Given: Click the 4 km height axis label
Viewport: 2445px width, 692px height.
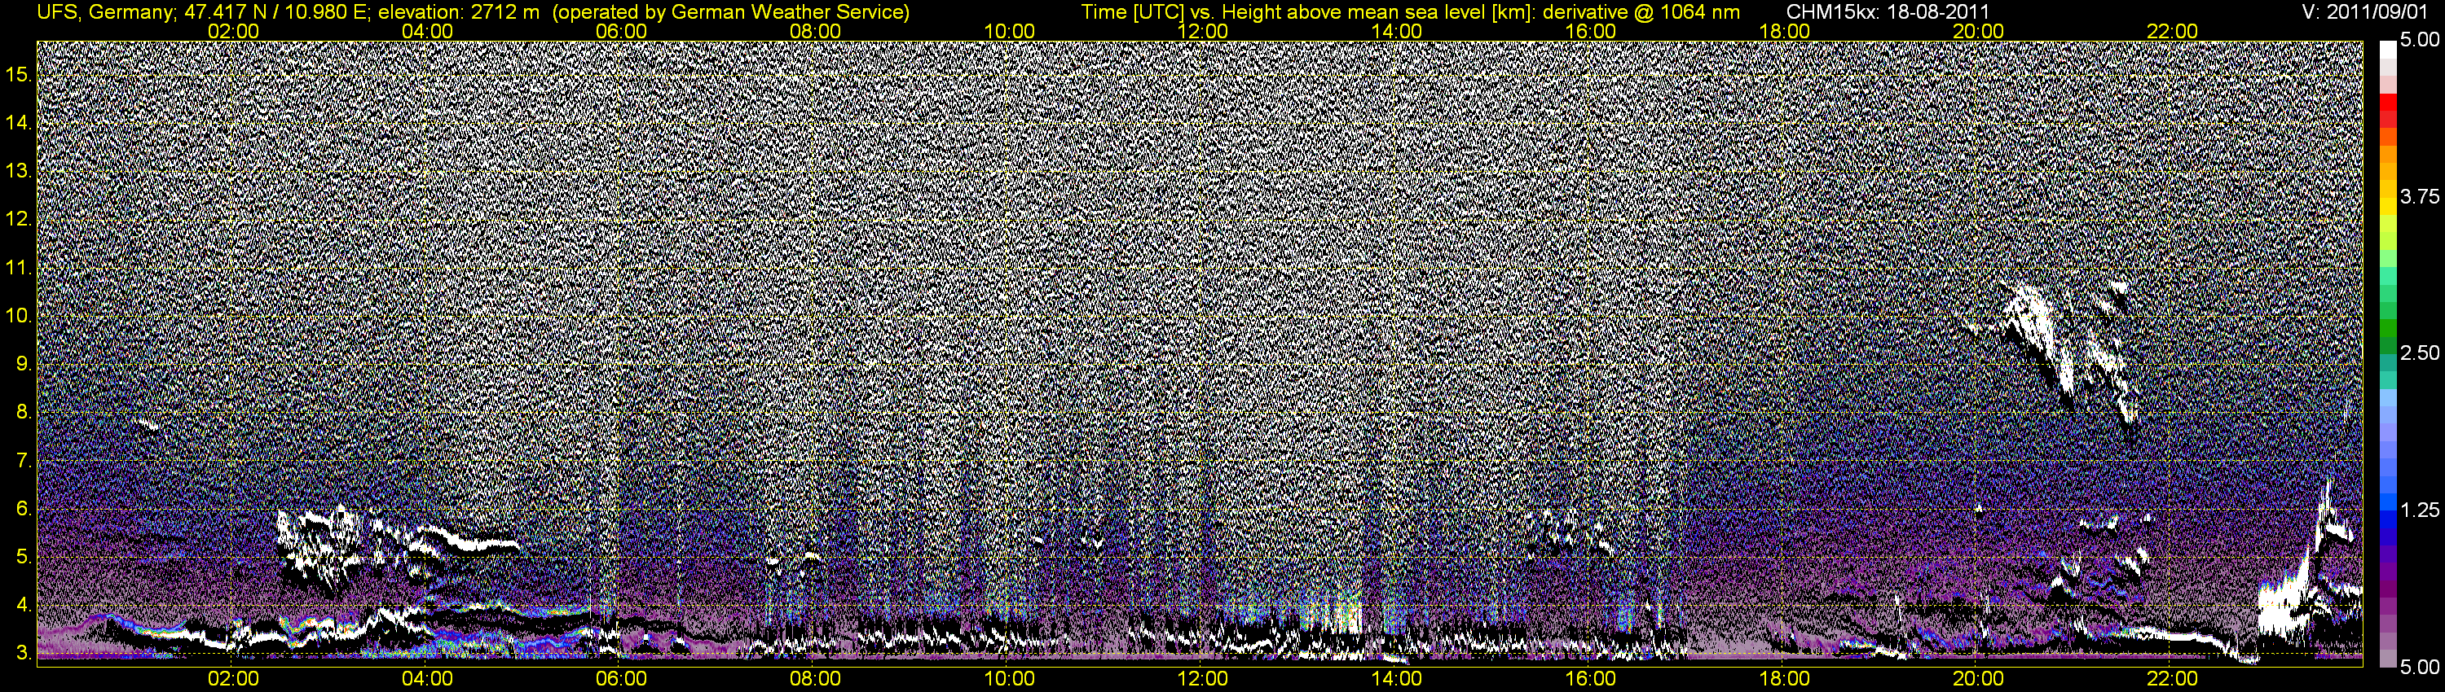Looking at the screenshot, I should coord(24,605).
